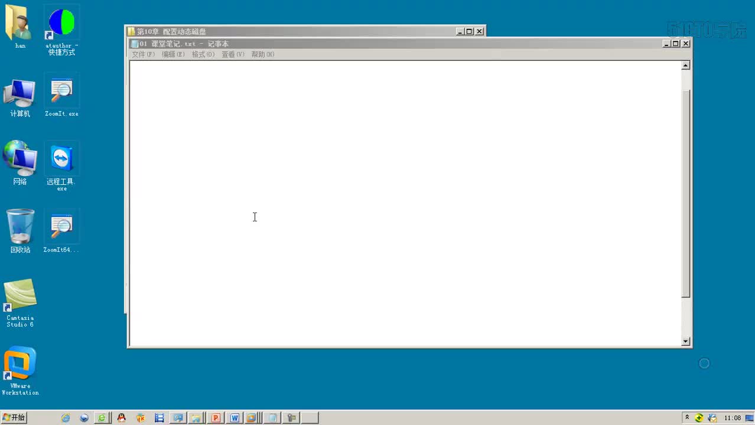Image resolution: width=755 pixels, height=425 pixels.
Task: Launch Internet Explorer from quick launch
Action: [x=66, y=418]
